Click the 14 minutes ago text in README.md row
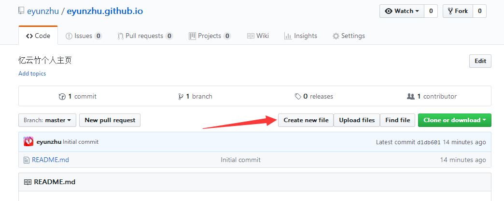The height and width of the screenshot is (201, 504). (463, 160)
